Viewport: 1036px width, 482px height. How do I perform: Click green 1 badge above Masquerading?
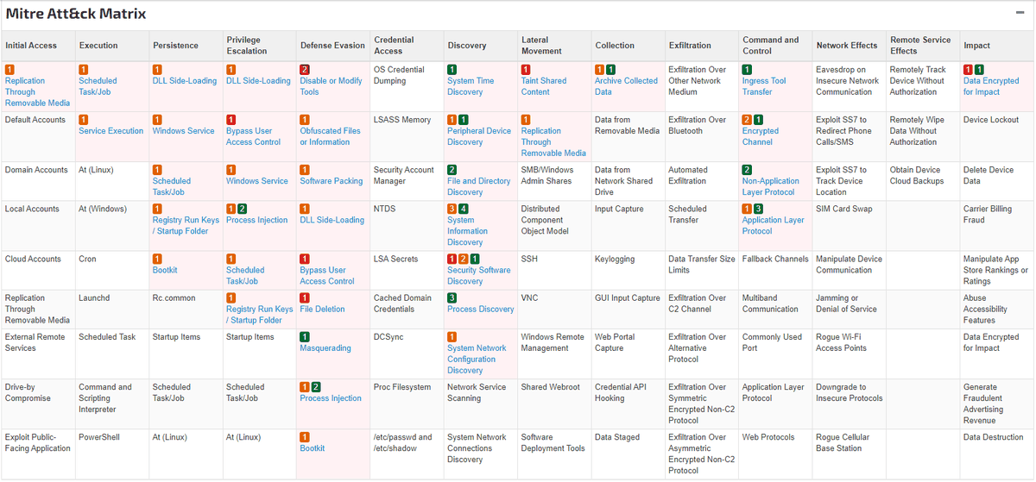tap(304, 336)
